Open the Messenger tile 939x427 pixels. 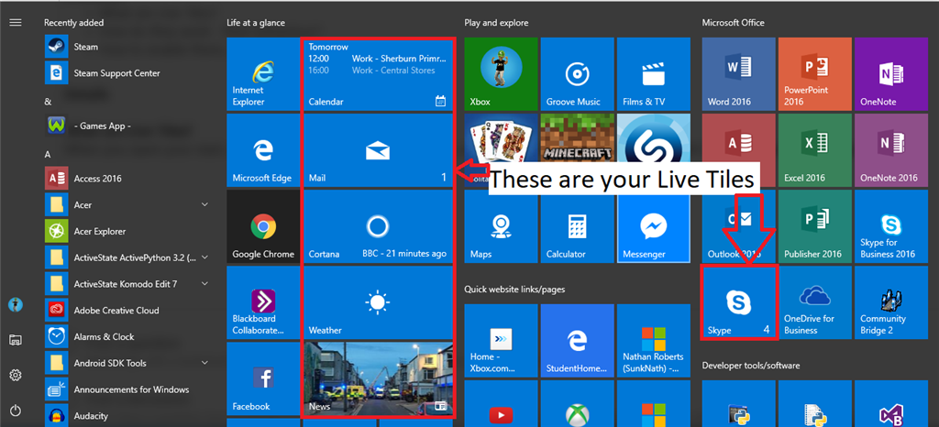click(x=653, y=226)
